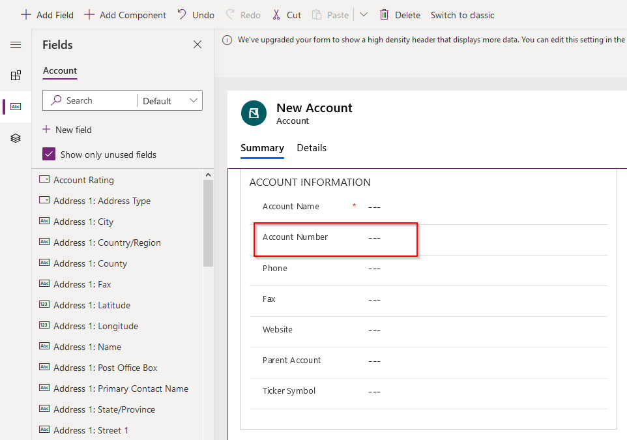Open the Components icon in left rail
The image size is (627, 440).
pyautogui.click(x=16, y=76)
